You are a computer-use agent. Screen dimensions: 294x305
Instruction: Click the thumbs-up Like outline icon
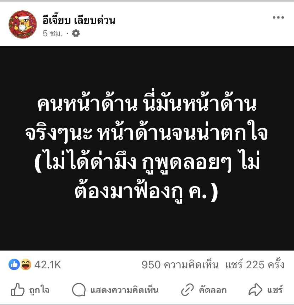(x=17, y=290)
